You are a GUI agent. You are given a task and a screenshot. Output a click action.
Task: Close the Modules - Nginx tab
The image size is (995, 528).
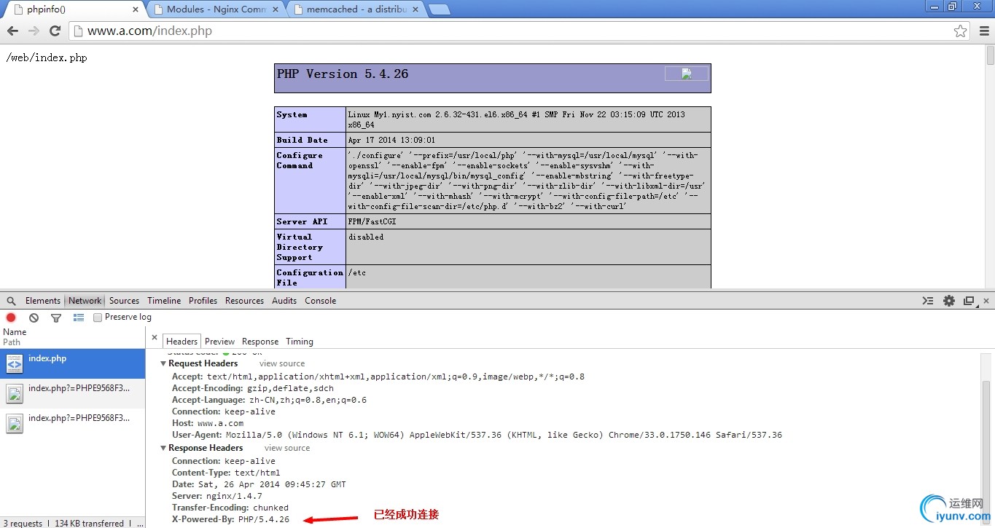tap(276, 9)
